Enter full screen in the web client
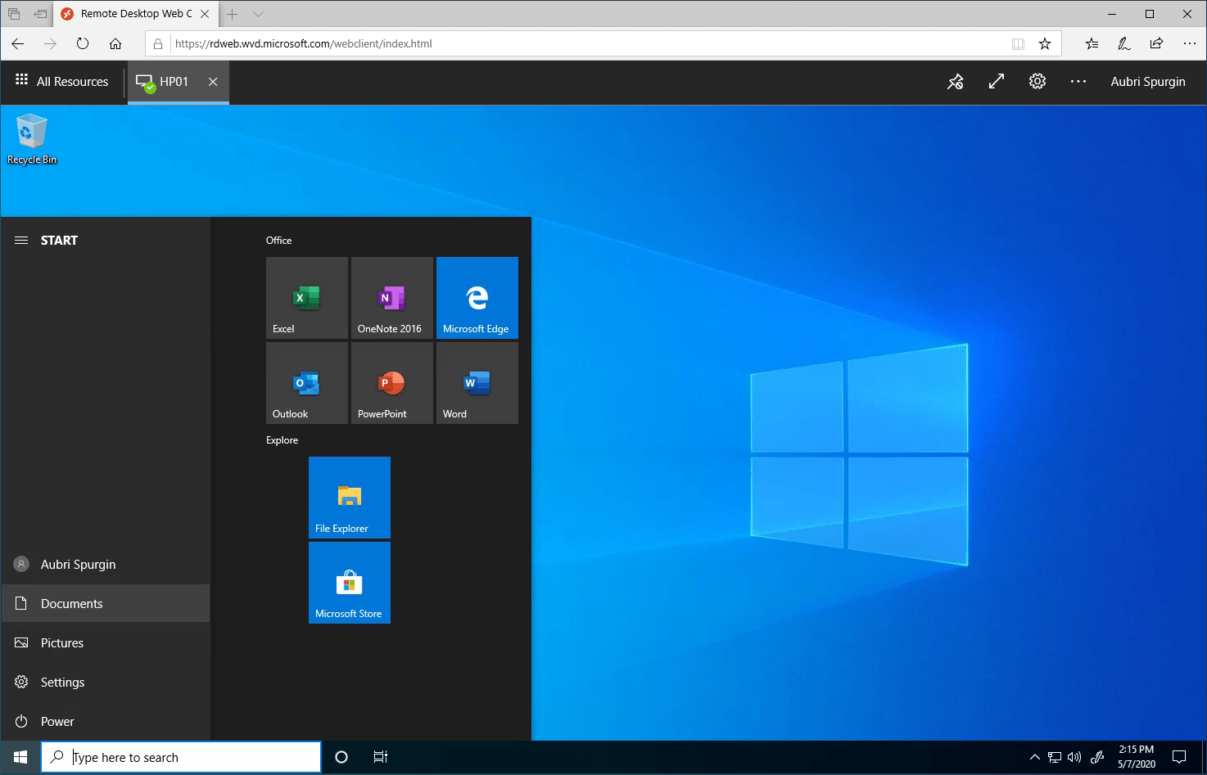 (997, 82)
